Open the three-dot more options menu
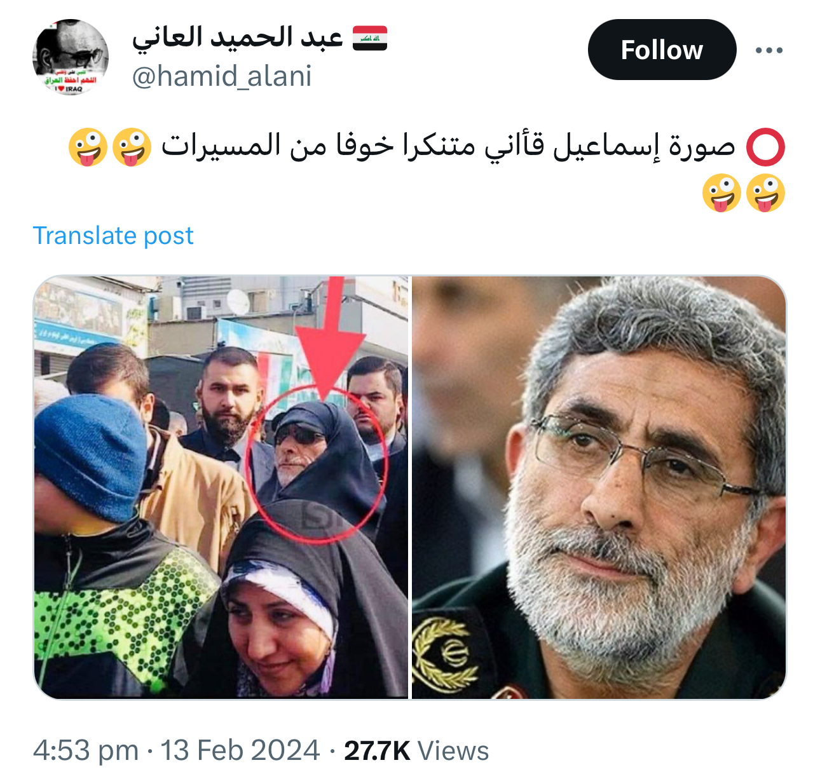820x772 pixels. (x=769, y=50)
